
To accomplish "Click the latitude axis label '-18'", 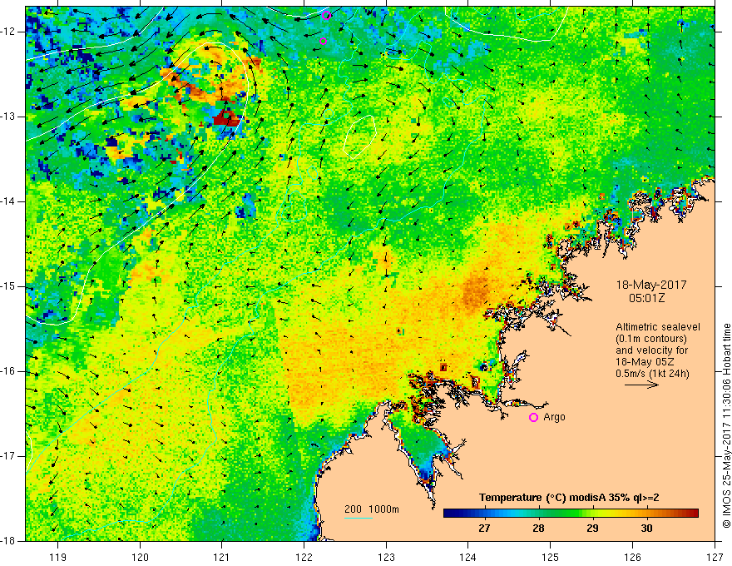I will pyautogui.click(x=8, y=541).
